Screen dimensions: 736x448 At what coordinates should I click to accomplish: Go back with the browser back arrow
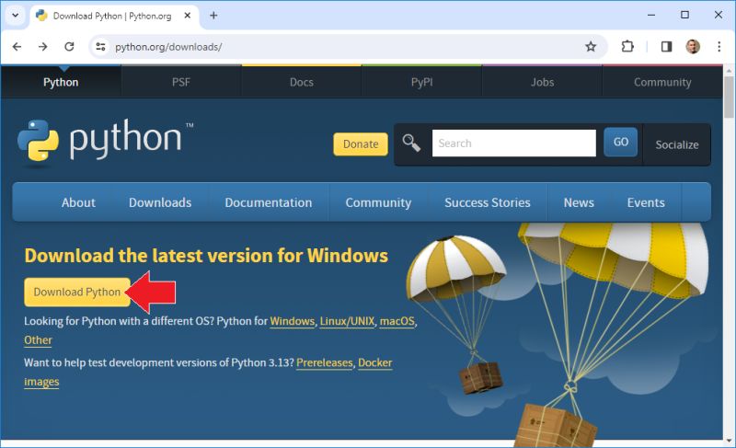click(17, 46)
